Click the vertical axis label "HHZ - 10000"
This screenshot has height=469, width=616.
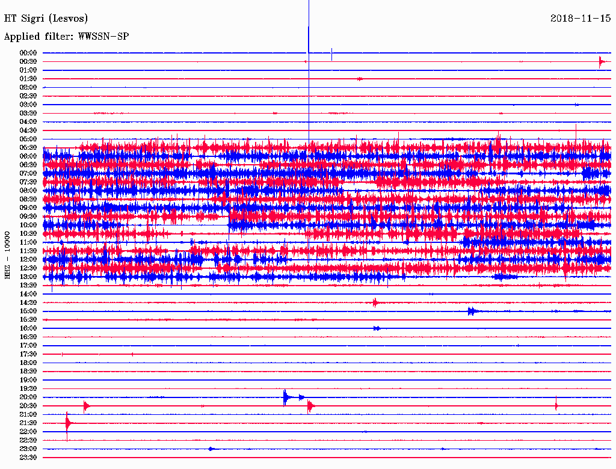click(x=7, y=256)
